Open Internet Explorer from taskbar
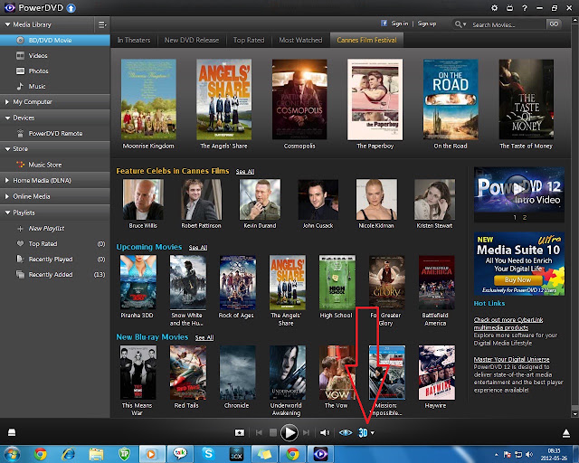 coord(69,454)
